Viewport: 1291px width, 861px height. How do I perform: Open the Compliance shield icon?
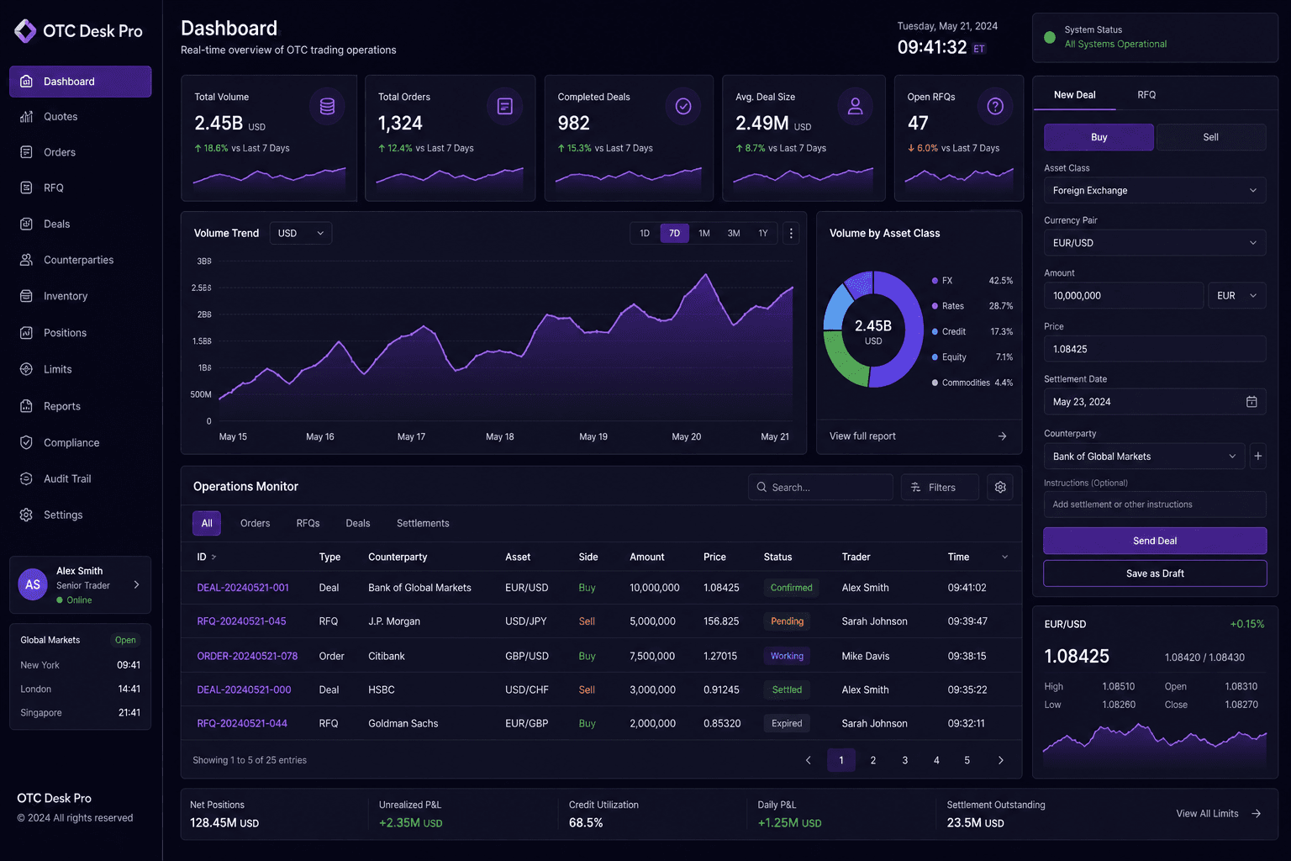point(26,442)
